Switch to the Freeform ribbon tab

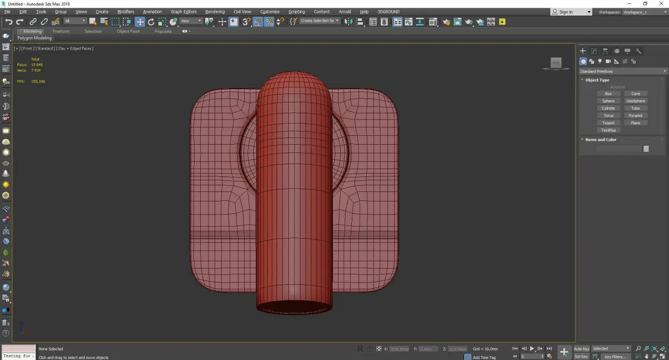61,31
